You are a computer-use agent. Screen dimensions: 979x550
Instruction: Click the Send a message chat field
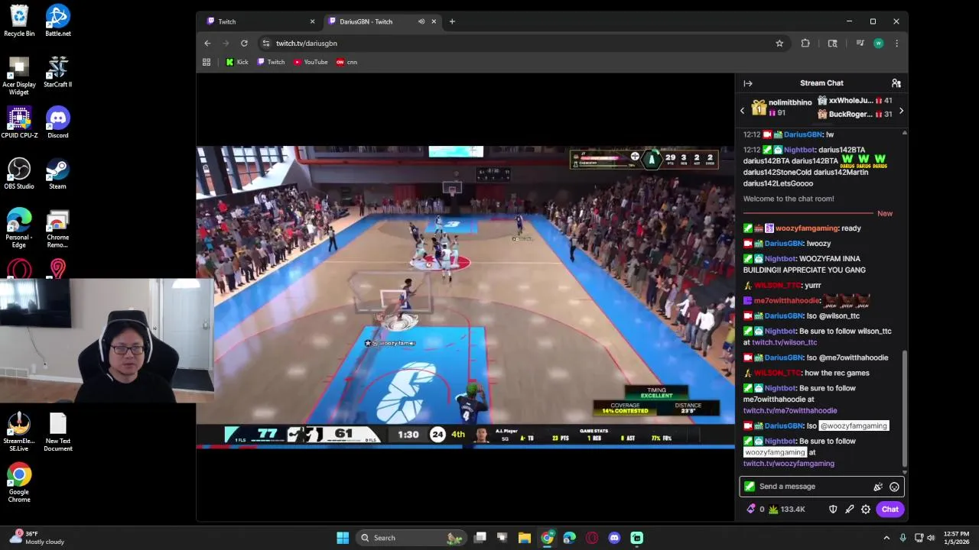811,487
